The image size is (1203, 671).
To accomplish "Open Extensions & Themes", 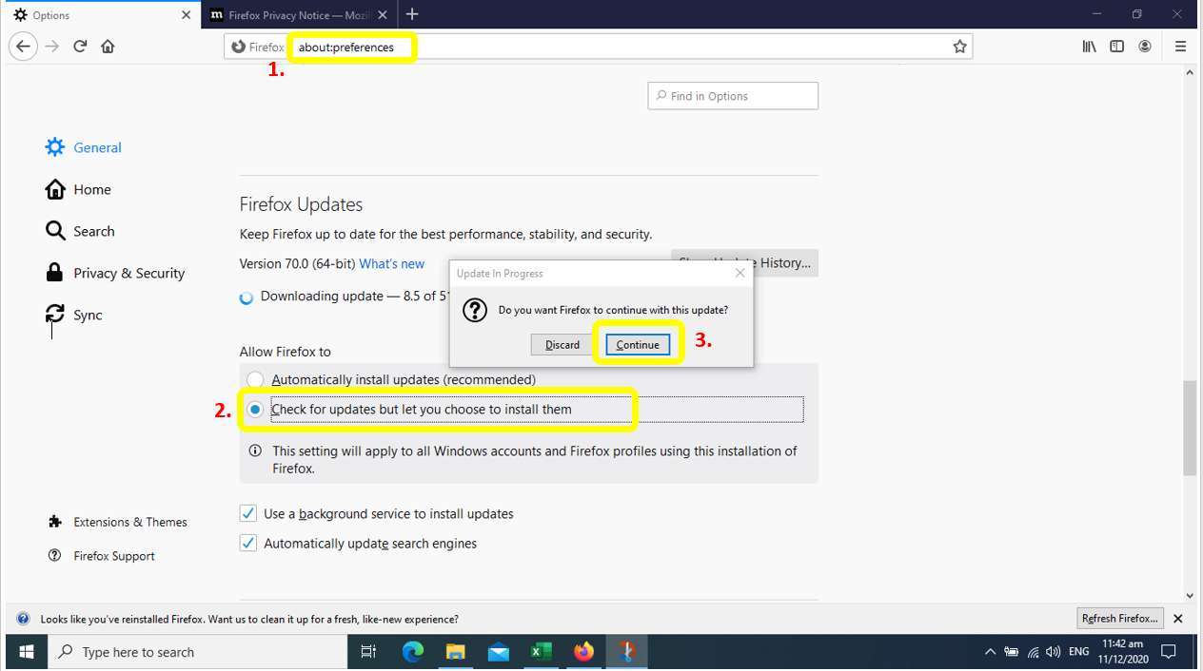I will (x=117, y=522).
